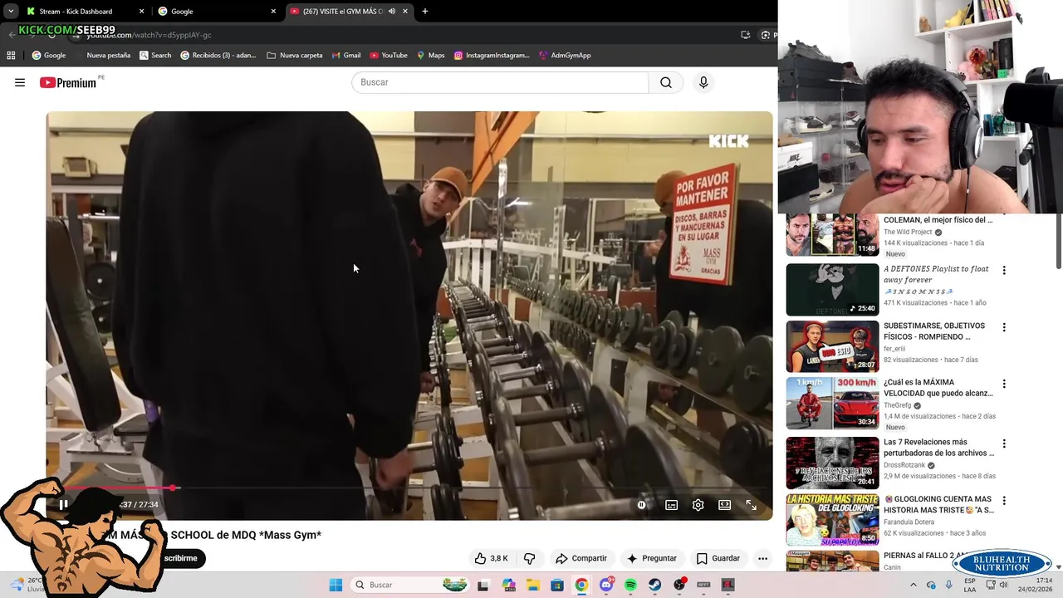Open more actions three-dot menu below video
The height and width of the screenshot is (598, 1063).
762,558
